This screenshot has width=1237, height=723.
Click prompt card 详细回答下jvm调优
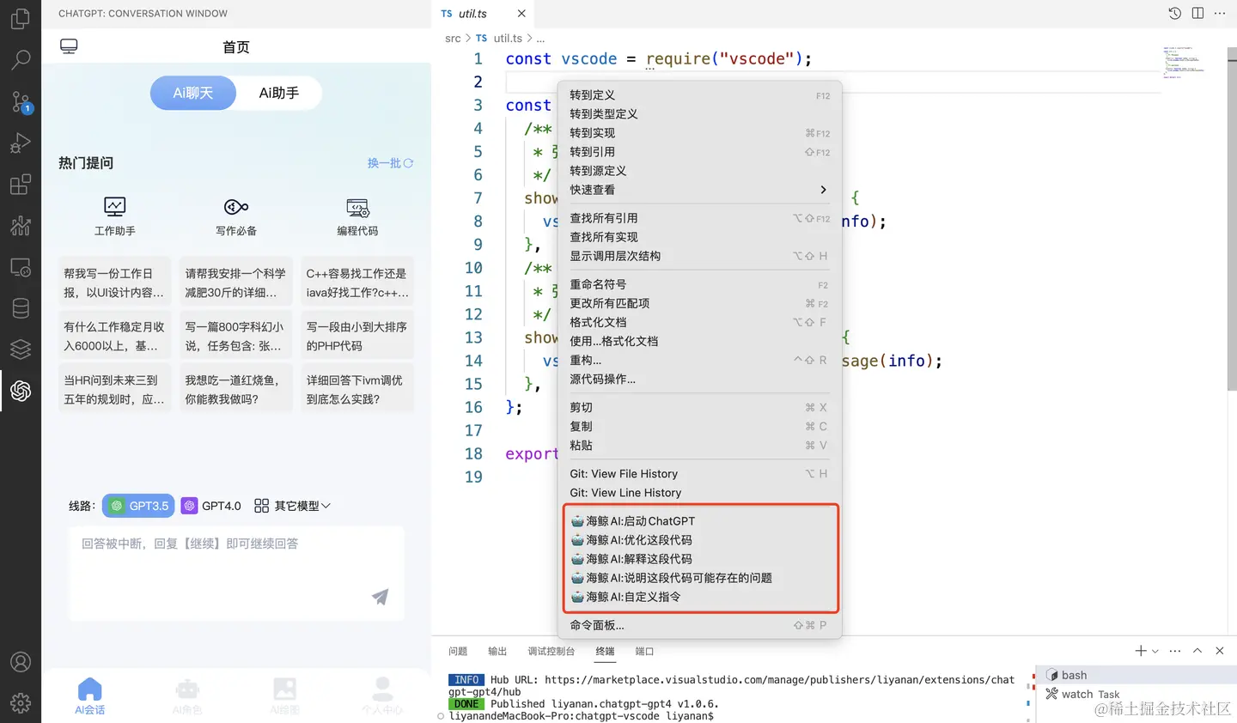pos(357,390)
